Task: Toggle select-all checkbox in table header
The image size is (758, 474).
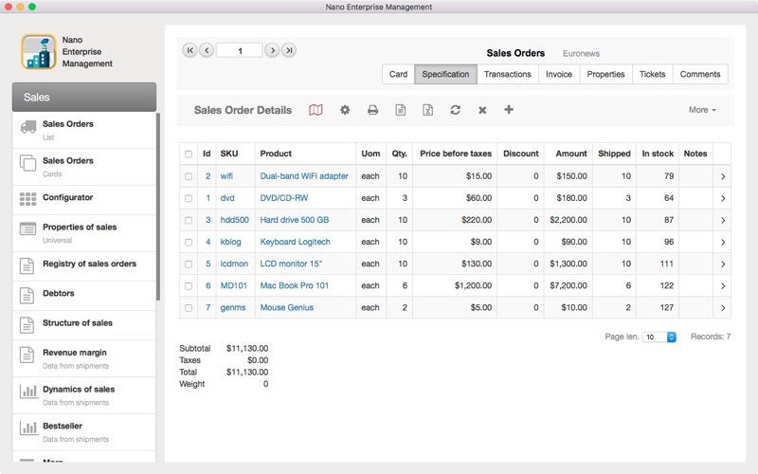Action: point(189,154)
